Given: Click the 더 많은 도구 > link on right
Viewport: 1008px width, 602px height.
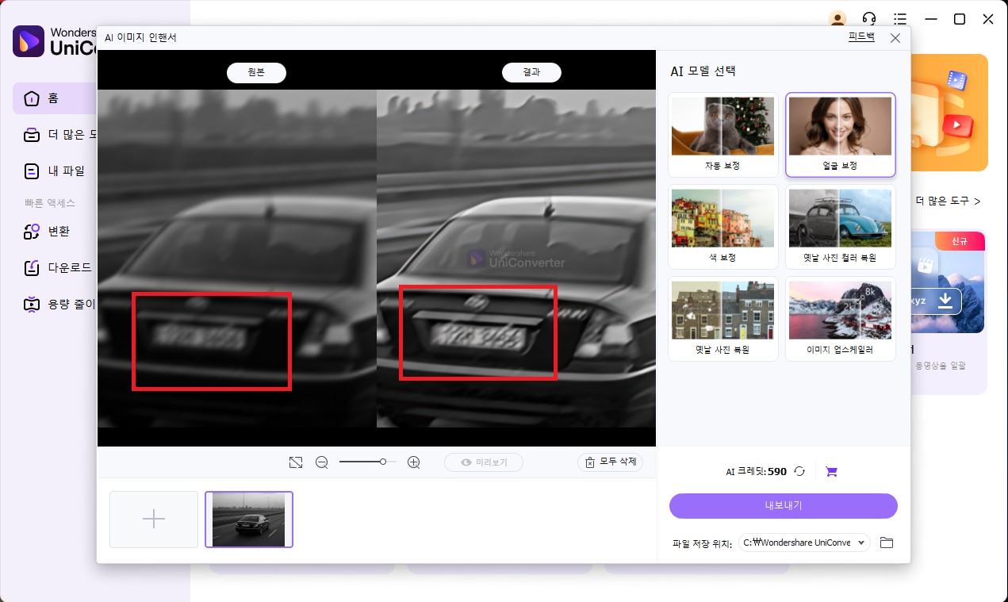Looking at the screenshot, I should pos(948,201).
